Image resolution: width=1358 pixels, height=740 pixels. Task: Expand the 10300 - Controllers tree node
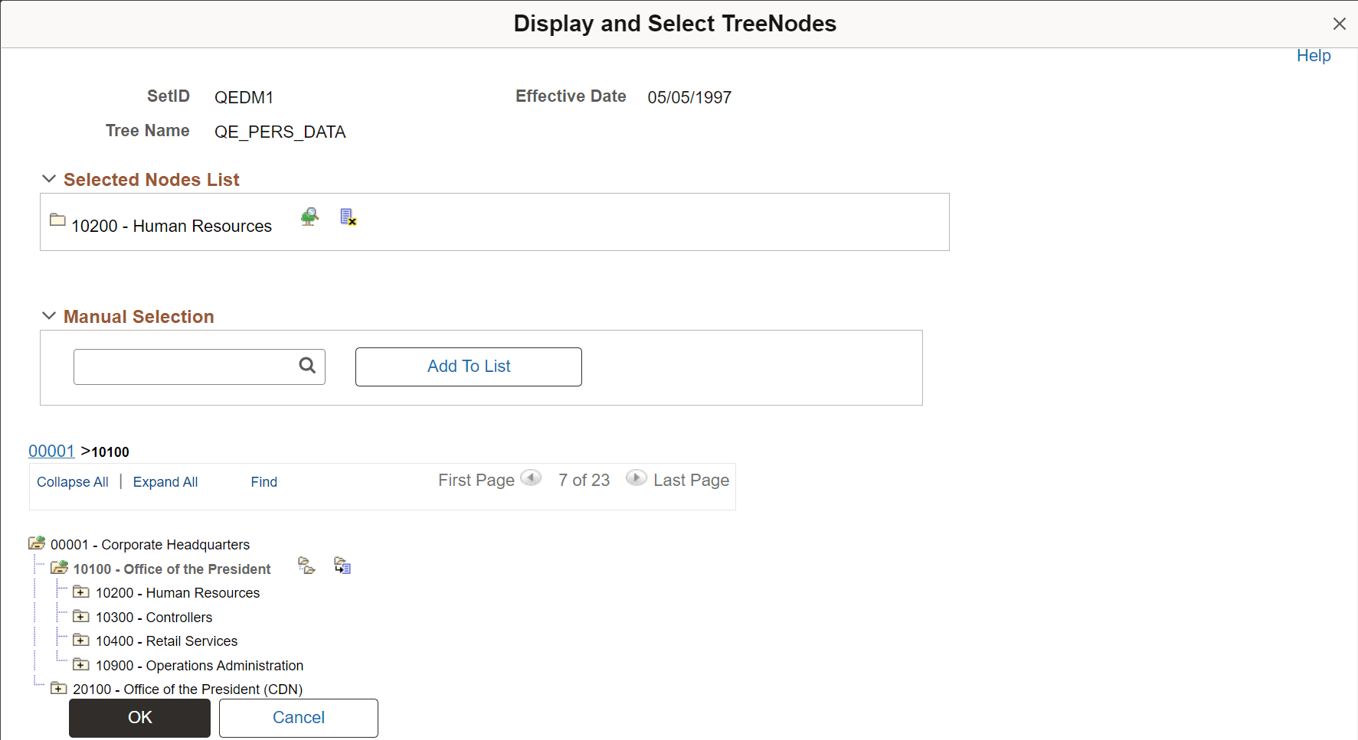(80, 615)
